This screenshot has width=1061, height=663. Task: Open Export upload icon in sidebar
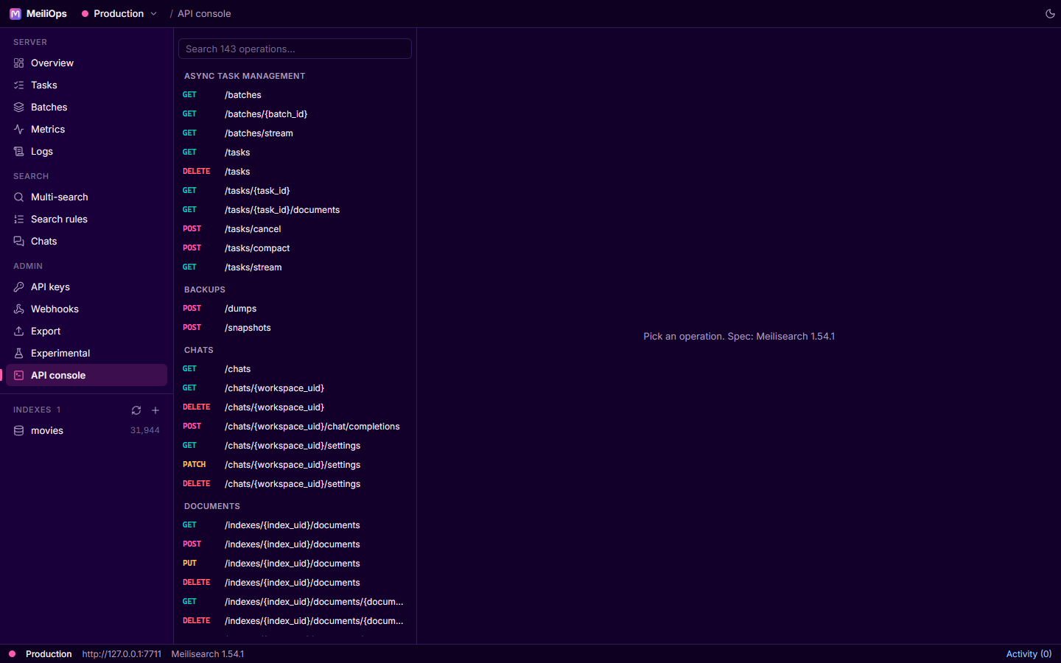(19, 331)
